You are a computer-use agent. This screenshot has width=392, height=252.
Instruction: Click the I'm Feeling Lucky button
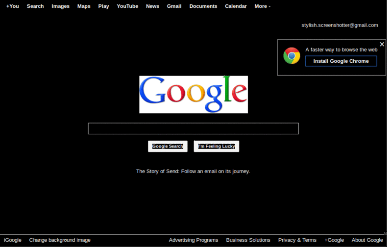pyautogui.click(x=217, y=147)
